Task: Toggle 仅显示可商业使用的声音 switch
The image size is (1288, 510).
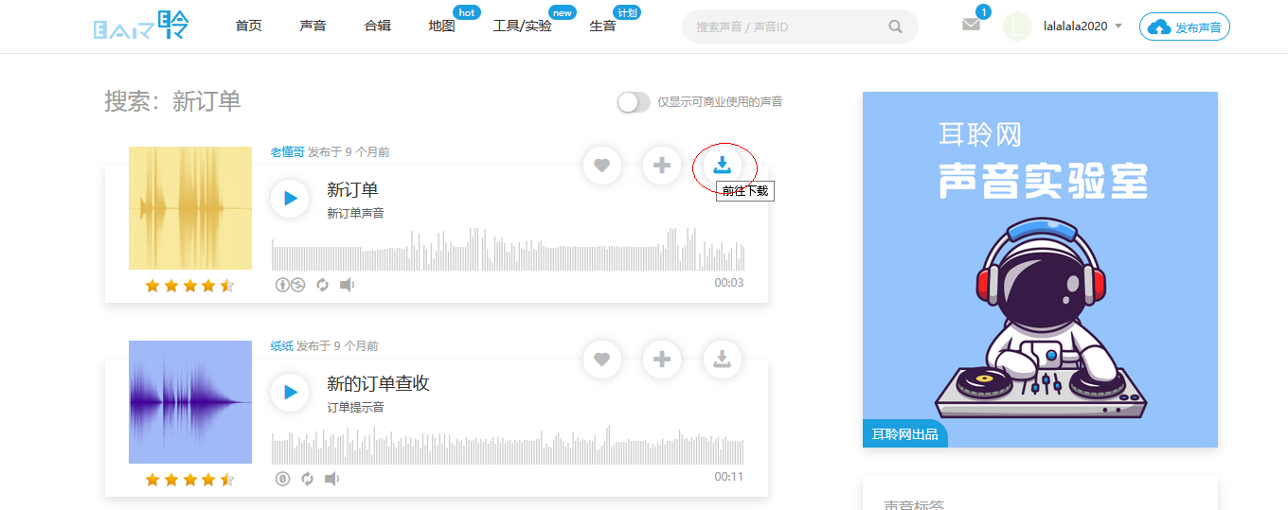Action: pyautogui.click(x=634, y=102)
